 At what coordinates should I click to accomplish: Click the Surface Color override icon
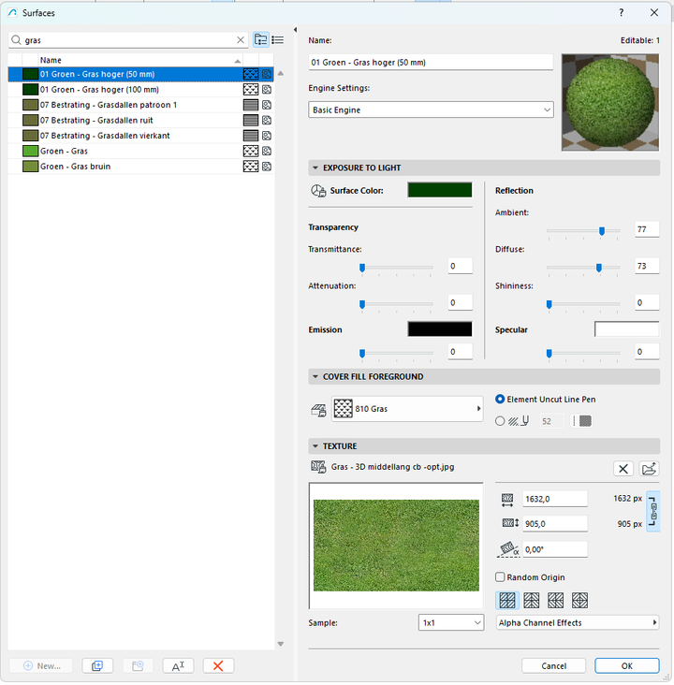[x=318, y=191]
